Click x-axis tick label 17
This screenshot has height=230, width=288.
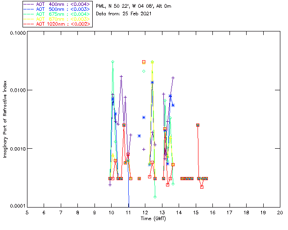pyautogui.click(x=229, y=212)
